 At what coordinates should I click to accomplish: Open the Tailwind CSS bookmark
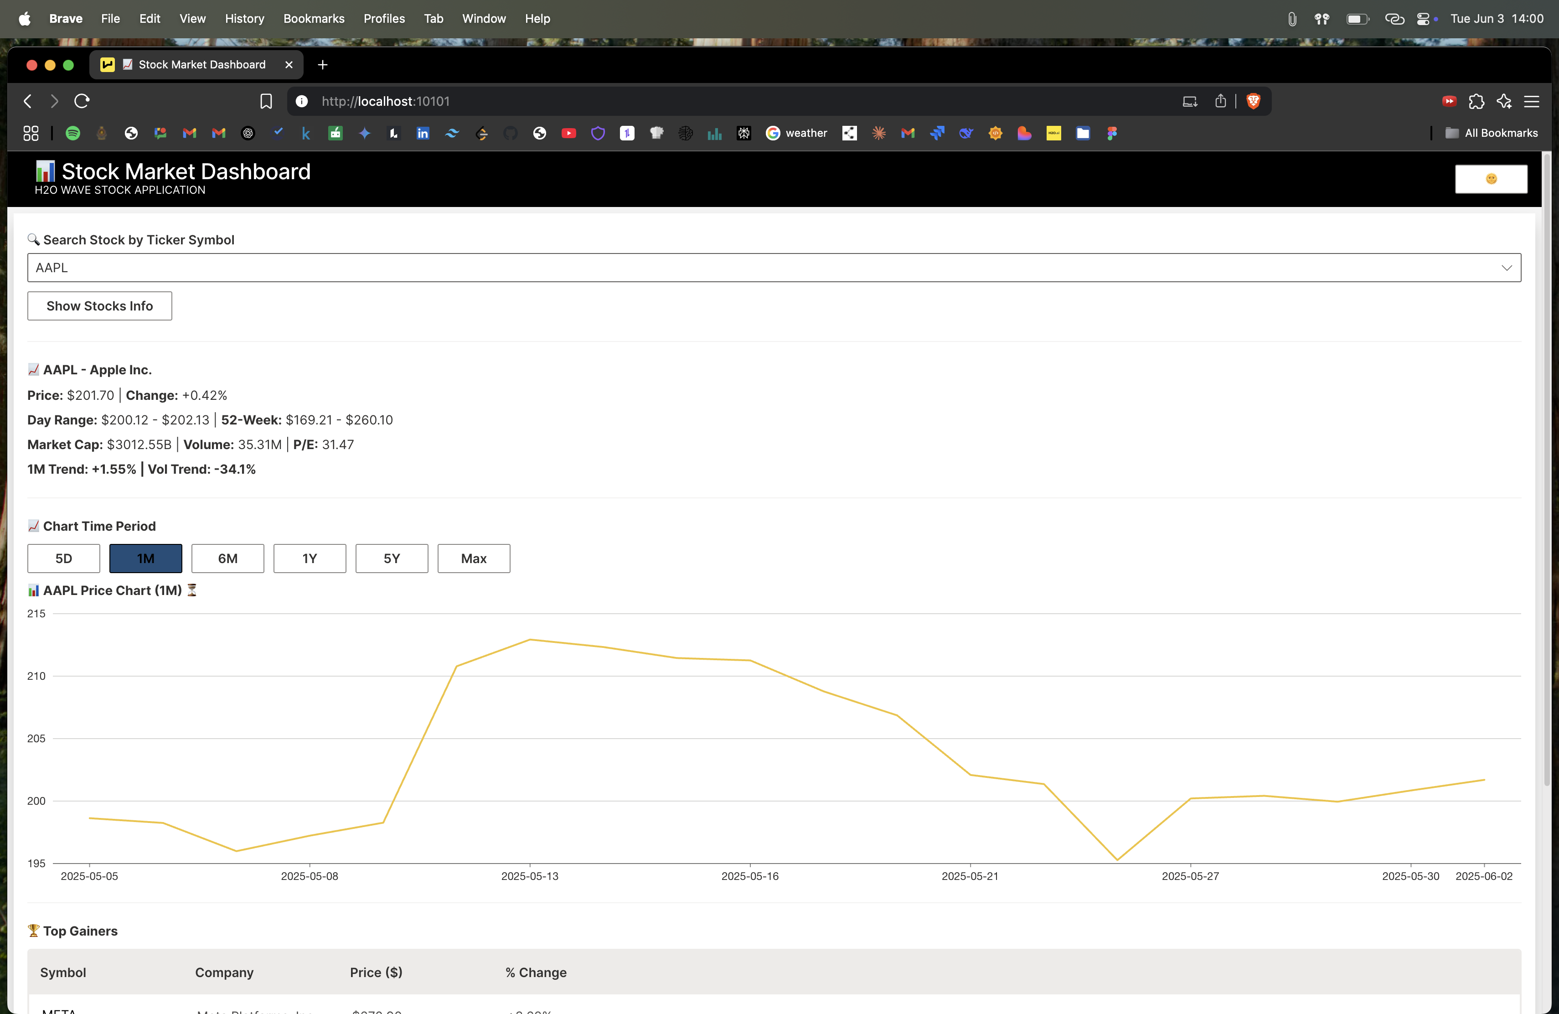[452, 133]
